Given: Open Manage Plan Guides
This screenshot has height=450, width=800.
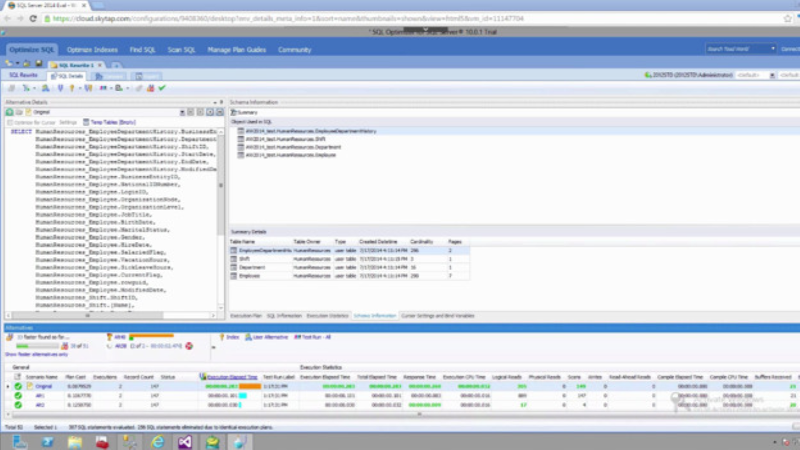Looking at the screenshot, I should pos(237,50).
